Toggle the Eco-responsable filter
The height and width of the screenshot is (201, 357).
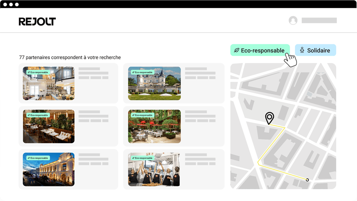pos(259,51)
